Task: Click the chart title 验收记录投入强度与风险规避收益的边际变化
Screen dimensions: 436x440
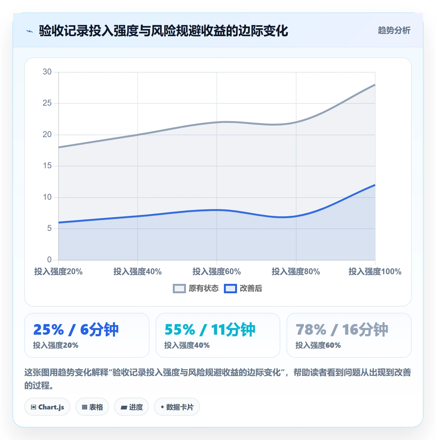Action: [163, 31]
